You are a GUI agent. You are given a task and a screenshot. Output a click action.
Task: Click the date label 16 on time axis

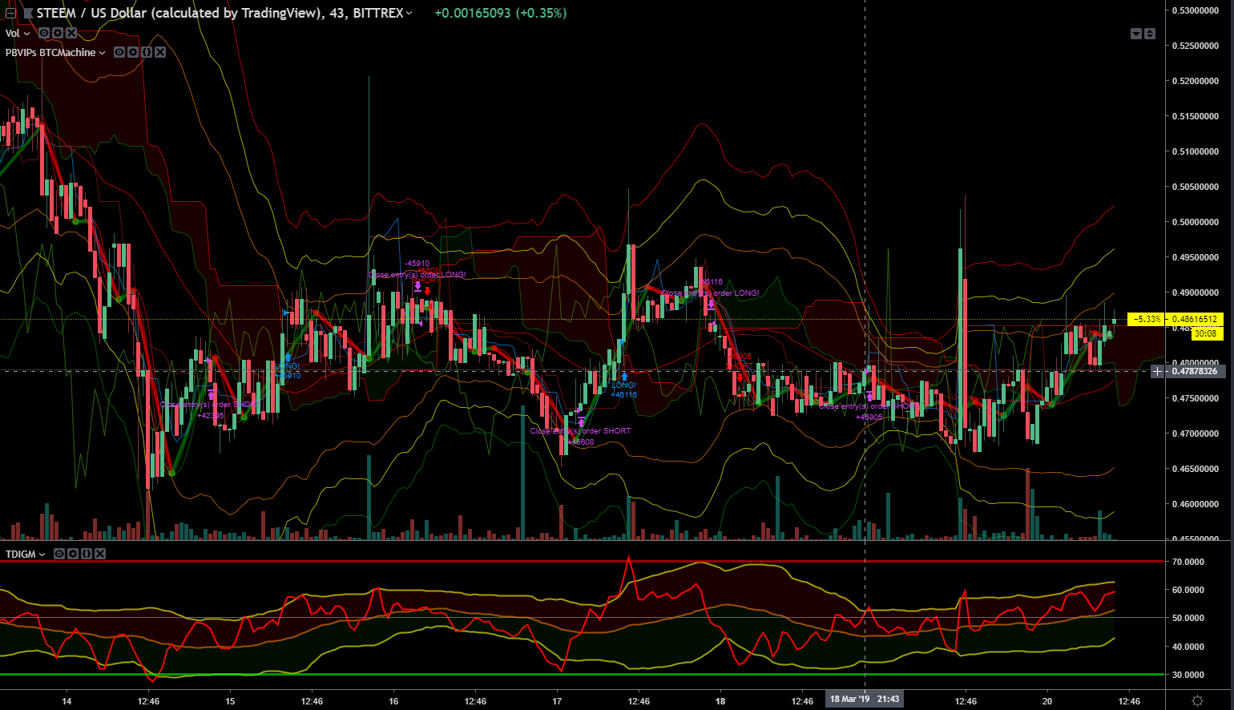393,701
